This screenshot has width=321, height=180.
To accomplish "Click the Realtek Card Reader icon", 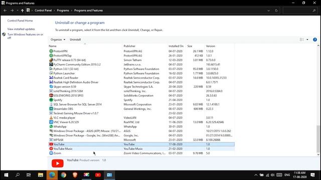I will coord(51,78).
